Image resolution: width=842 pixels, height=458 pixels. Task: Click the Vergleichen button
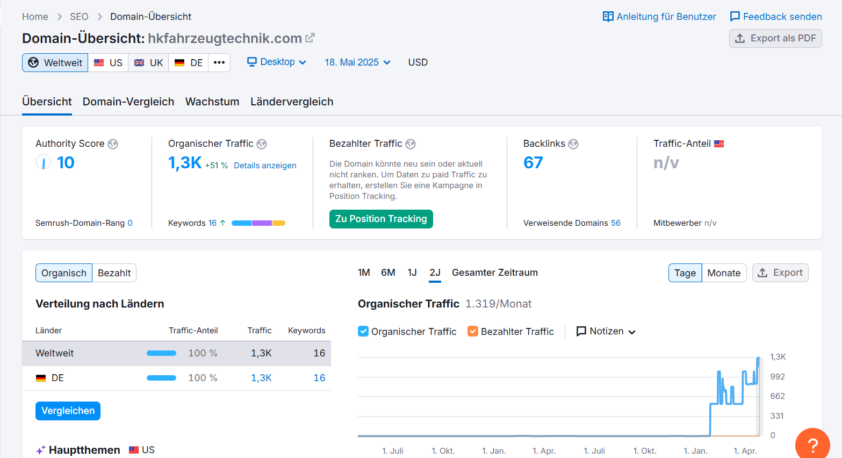68,411
